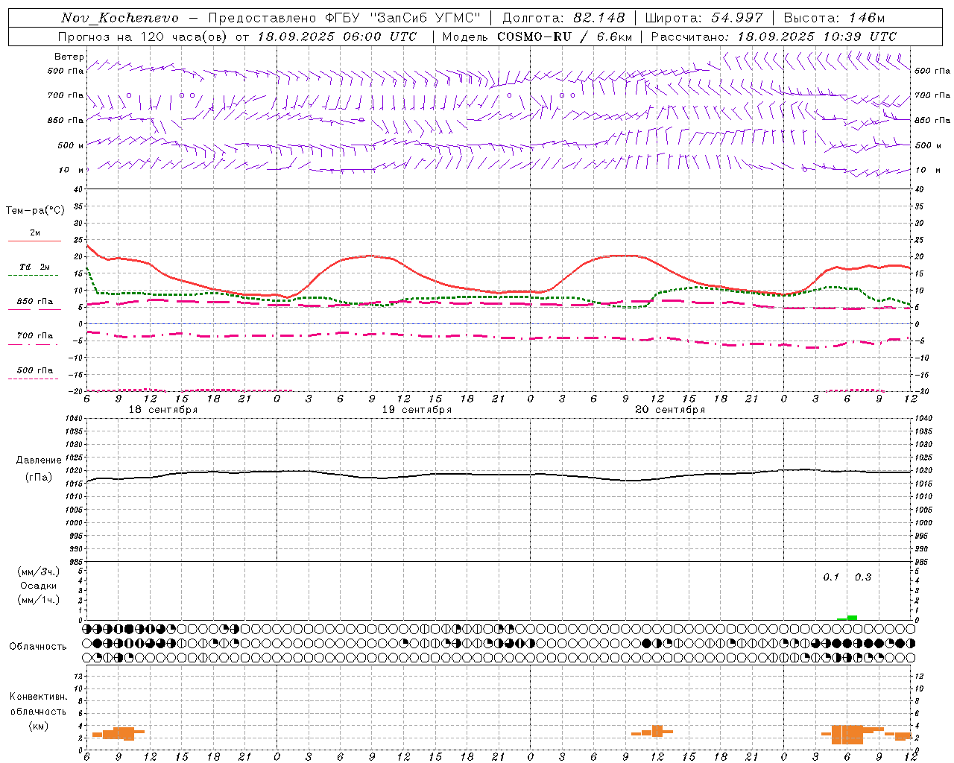Click the tallest green precipitation bar

pyautogui.click(x=852, y=618)
